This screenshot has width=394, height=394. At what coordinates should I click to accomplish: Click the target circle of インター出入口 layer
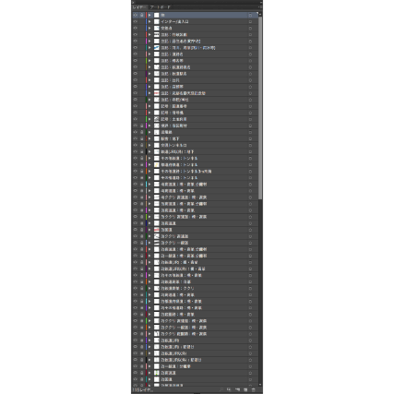250,21
